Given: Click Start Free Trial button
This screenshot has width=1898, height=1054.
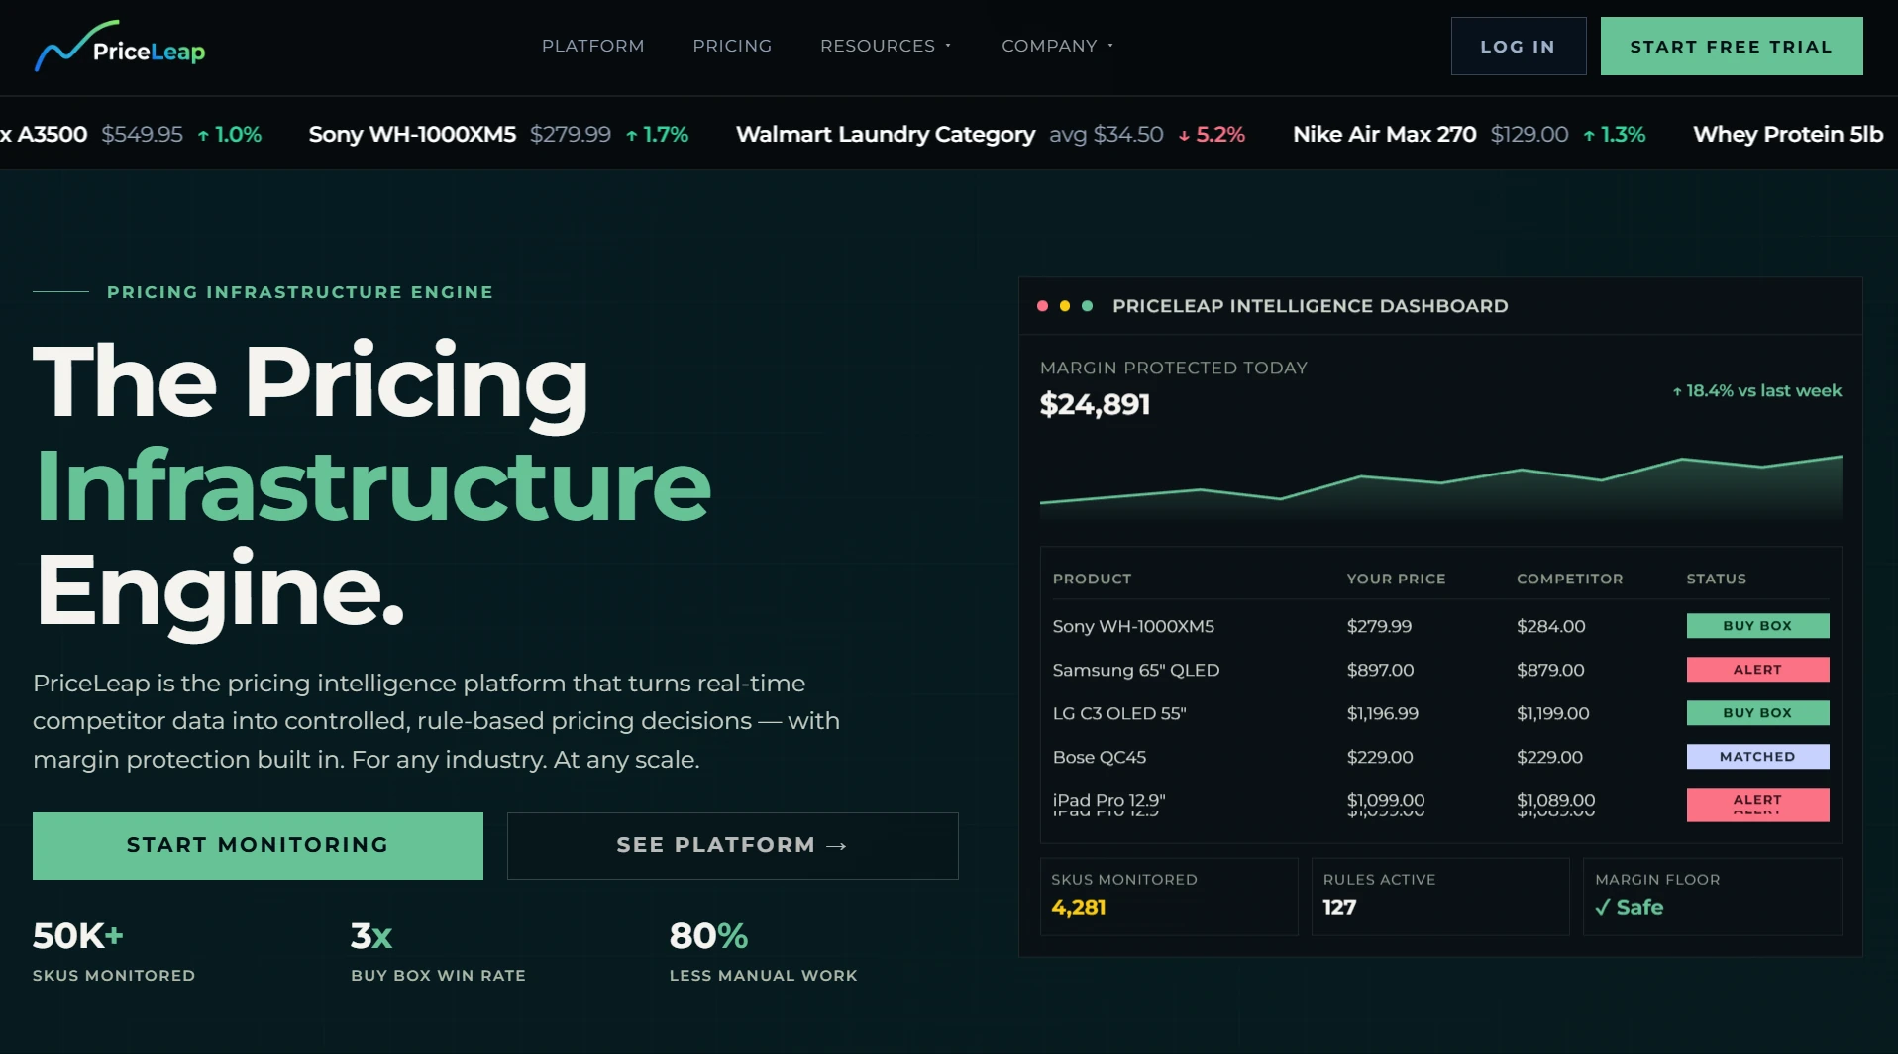Looking at the screenshot, I should [x=1731, y=47].
